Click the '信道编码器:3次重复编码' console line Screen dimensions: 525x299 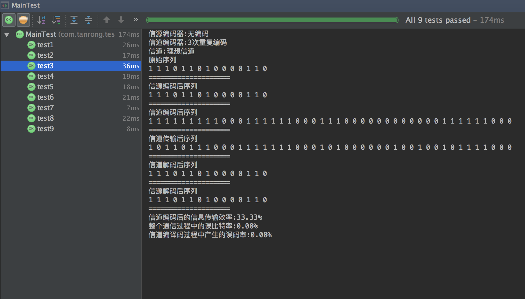coord(188,43)
